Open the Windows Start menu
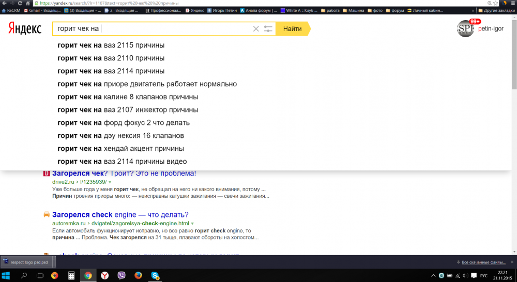The width and height of the screenshot is (517, 282). pos(6,275)
